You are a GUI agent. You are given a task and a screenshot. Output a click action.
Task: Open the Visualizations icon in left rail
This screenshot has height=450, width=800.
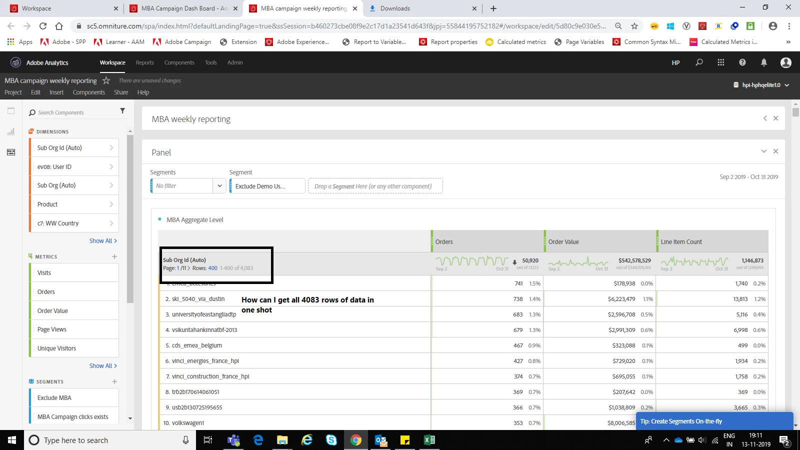11,131
